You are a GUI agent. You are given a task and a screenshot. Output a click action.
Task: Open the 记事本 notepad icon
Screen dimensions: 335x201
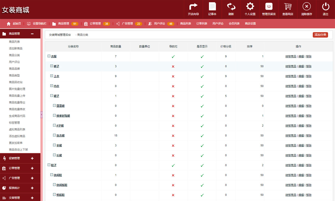[212, 7]
